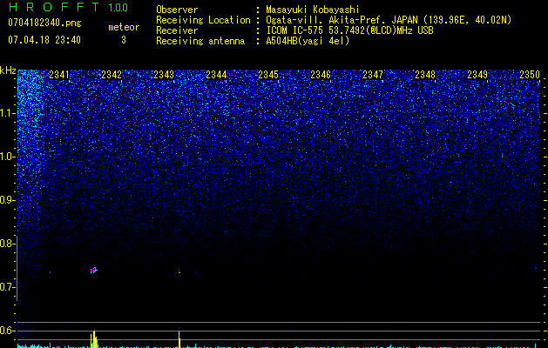548x348 pixels.
Task: Click the tall yellow power spike near 2342
Action: (x=94, y=339)
